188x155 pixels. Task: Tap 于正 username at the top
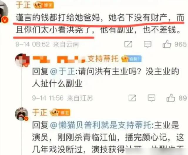tap(23, 5)
